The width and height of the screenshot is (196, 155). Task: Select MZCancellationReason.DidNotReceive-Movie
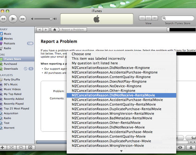click(x=122, y=127)
